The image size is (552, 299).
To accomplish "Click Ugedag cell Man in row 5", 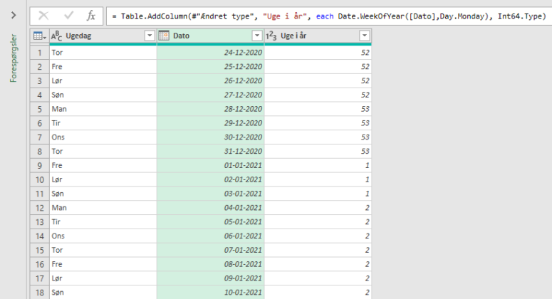I will click(x=103, y=109).
